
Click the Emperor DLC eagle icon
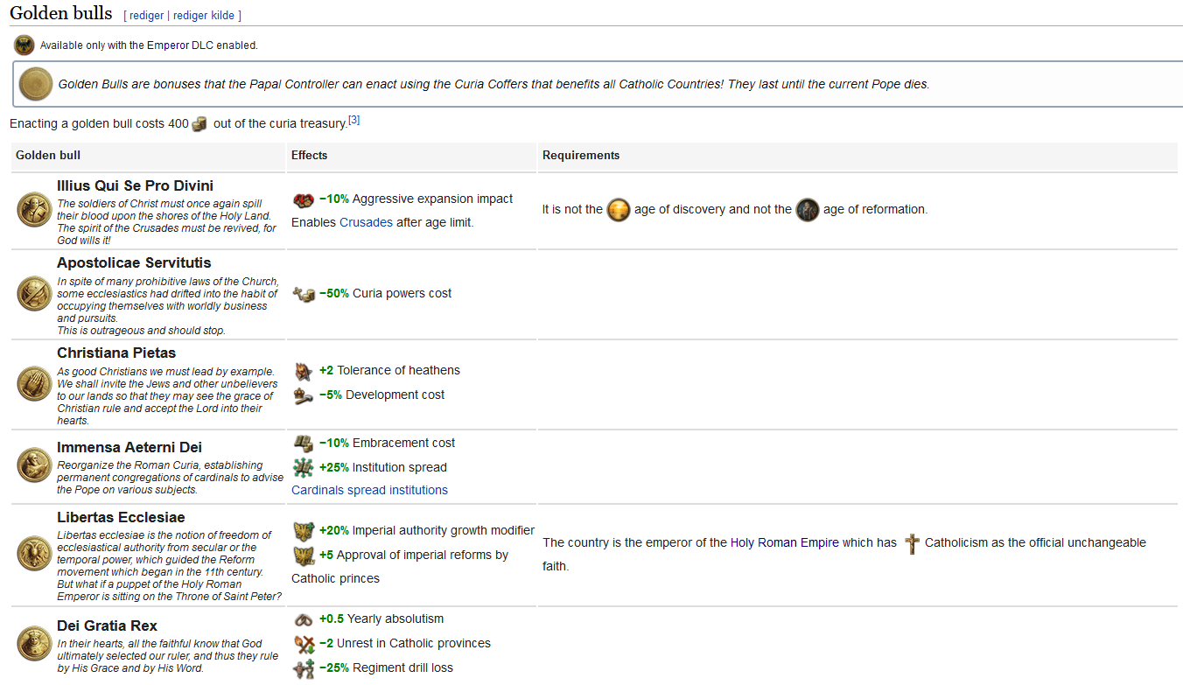click(24, 45)
